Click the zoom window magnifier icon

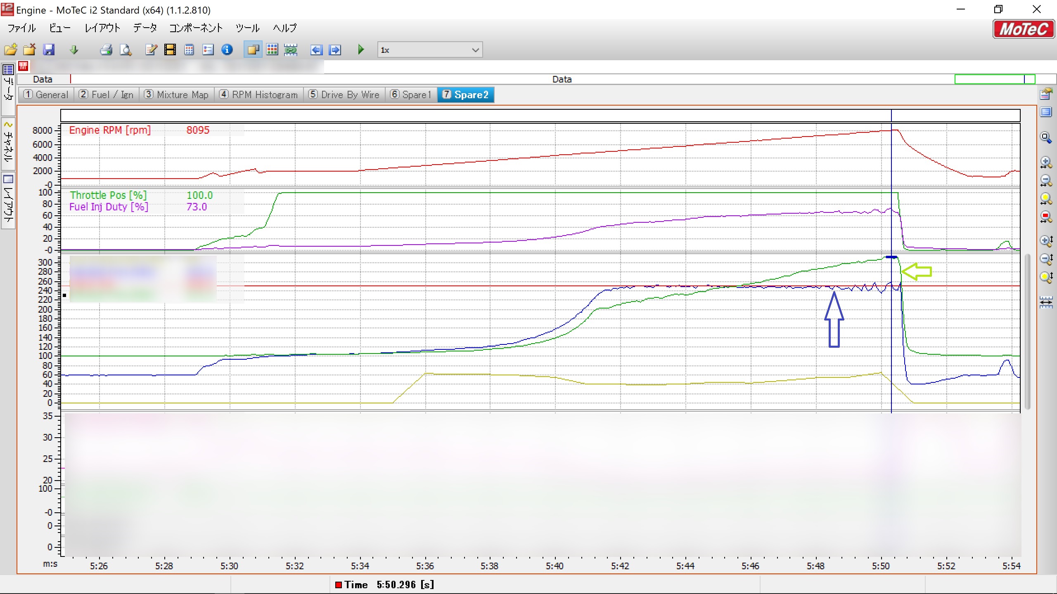[x=1045, y=137]
